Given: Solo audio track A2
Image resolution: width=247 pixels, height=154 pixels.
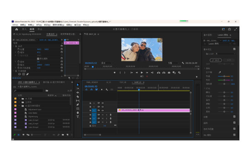Looking at the screenshot, I should 107,118.
